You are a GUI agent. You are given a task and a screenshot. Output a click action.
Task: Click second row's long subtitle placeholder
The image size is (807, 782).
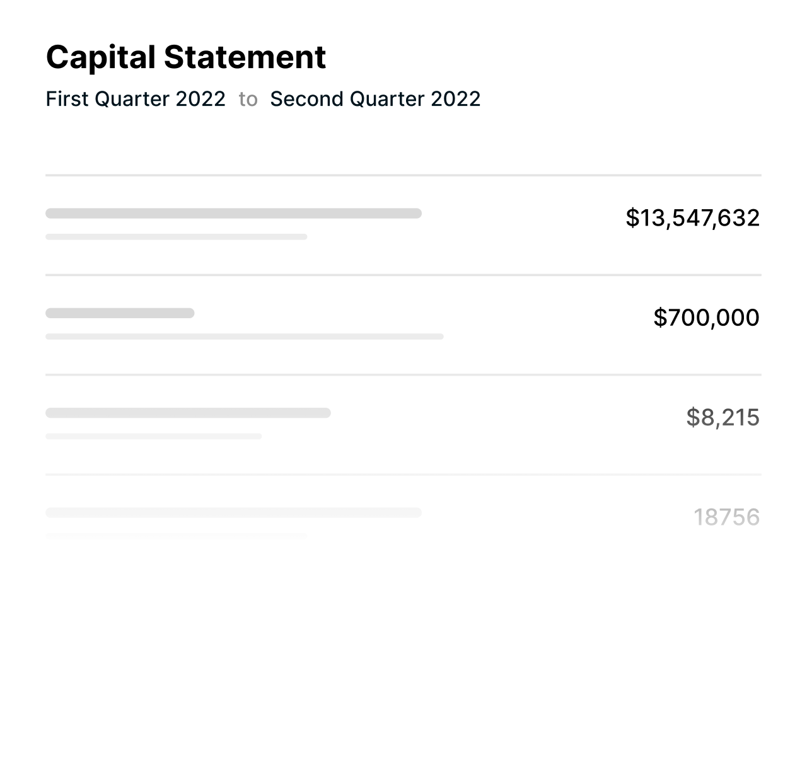[x=245, y=336]
